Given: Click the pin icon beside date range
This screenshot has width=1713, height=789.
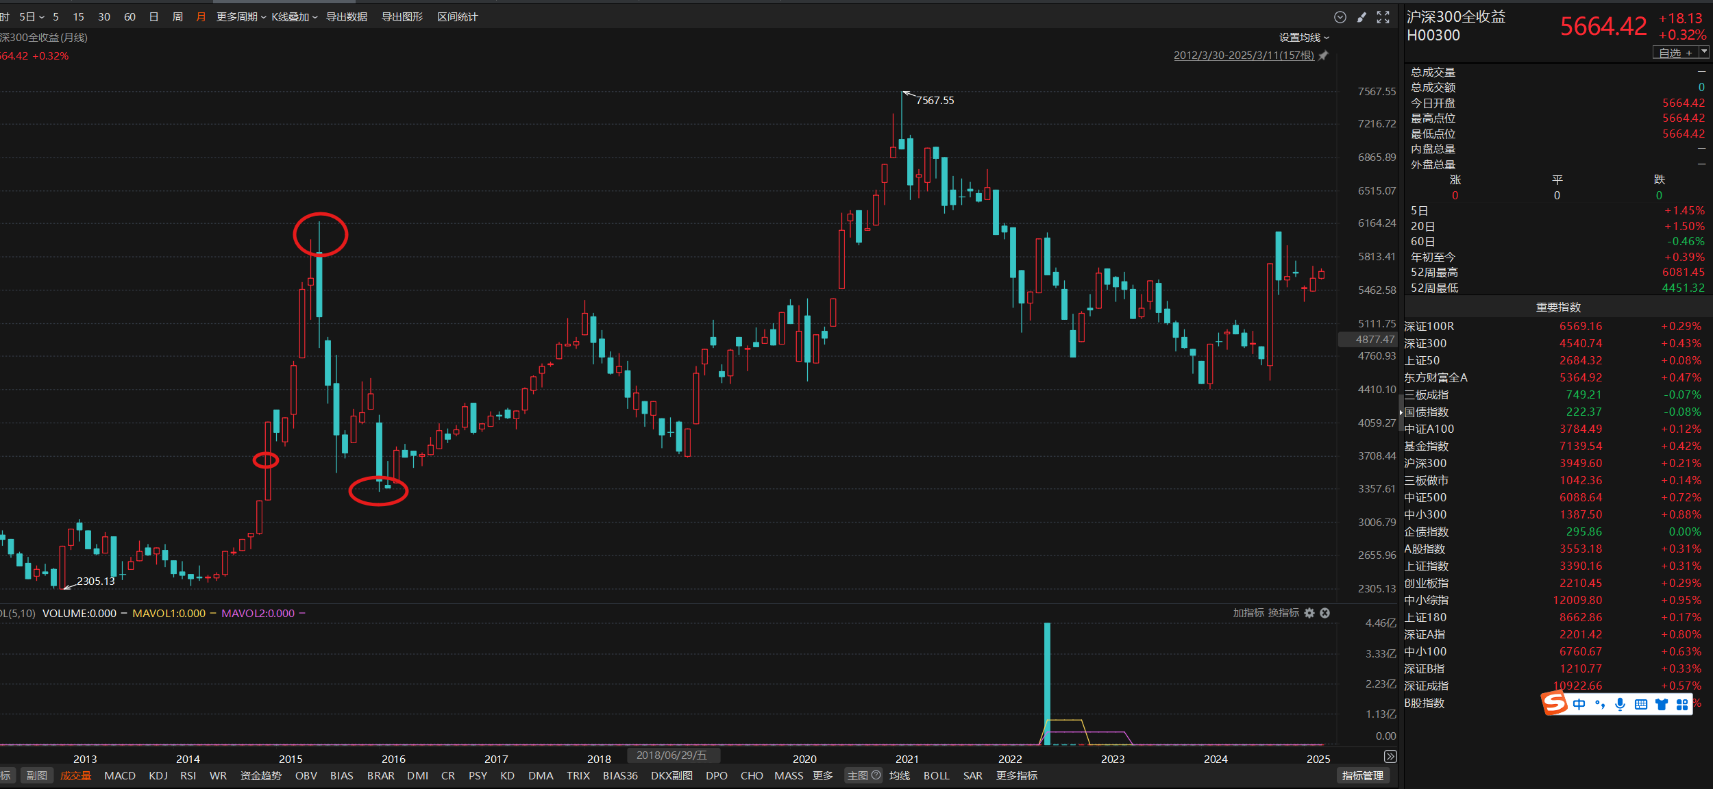Looking at the screenshot, I should pyautogui.click(x=1324, y=55).
